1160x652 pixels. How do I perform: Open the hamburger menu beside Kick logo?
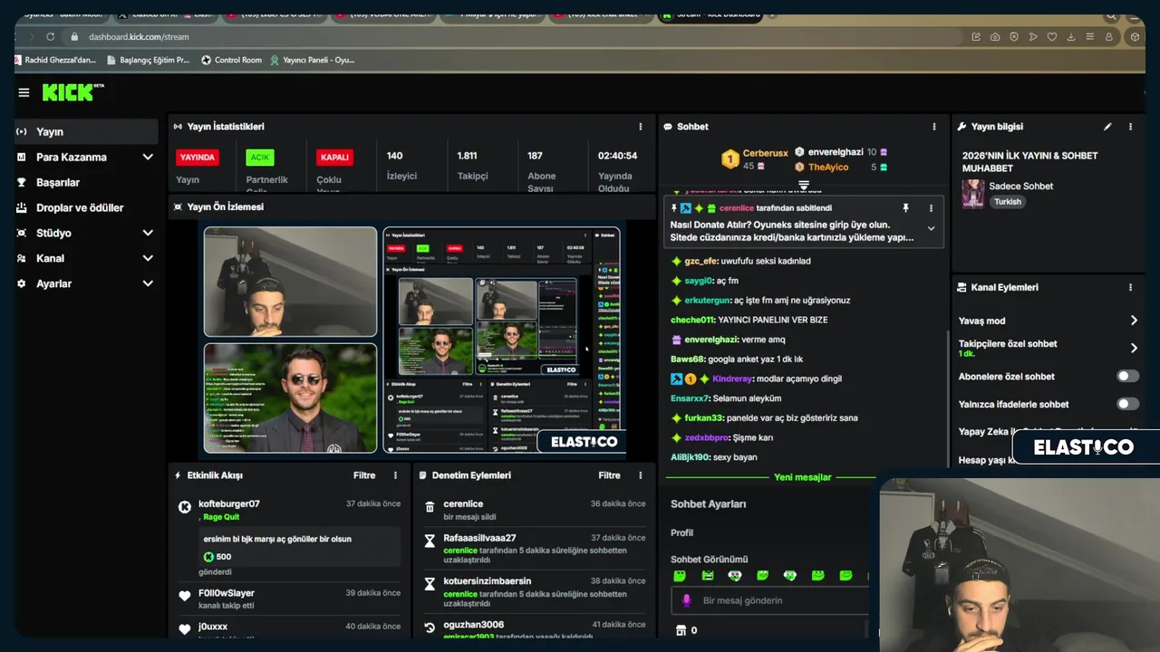click(x=24, y=92)
